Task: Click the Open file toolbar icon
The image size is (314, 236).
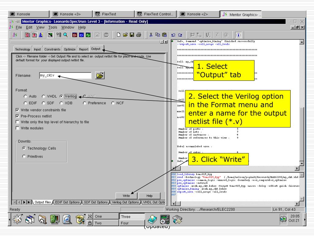Action: click(125, 35)
